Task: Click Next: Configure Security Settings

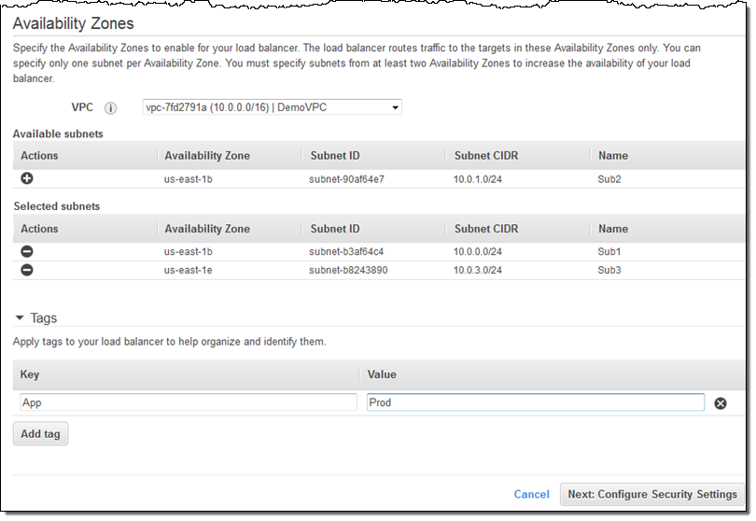Action: tap(652, 494)
